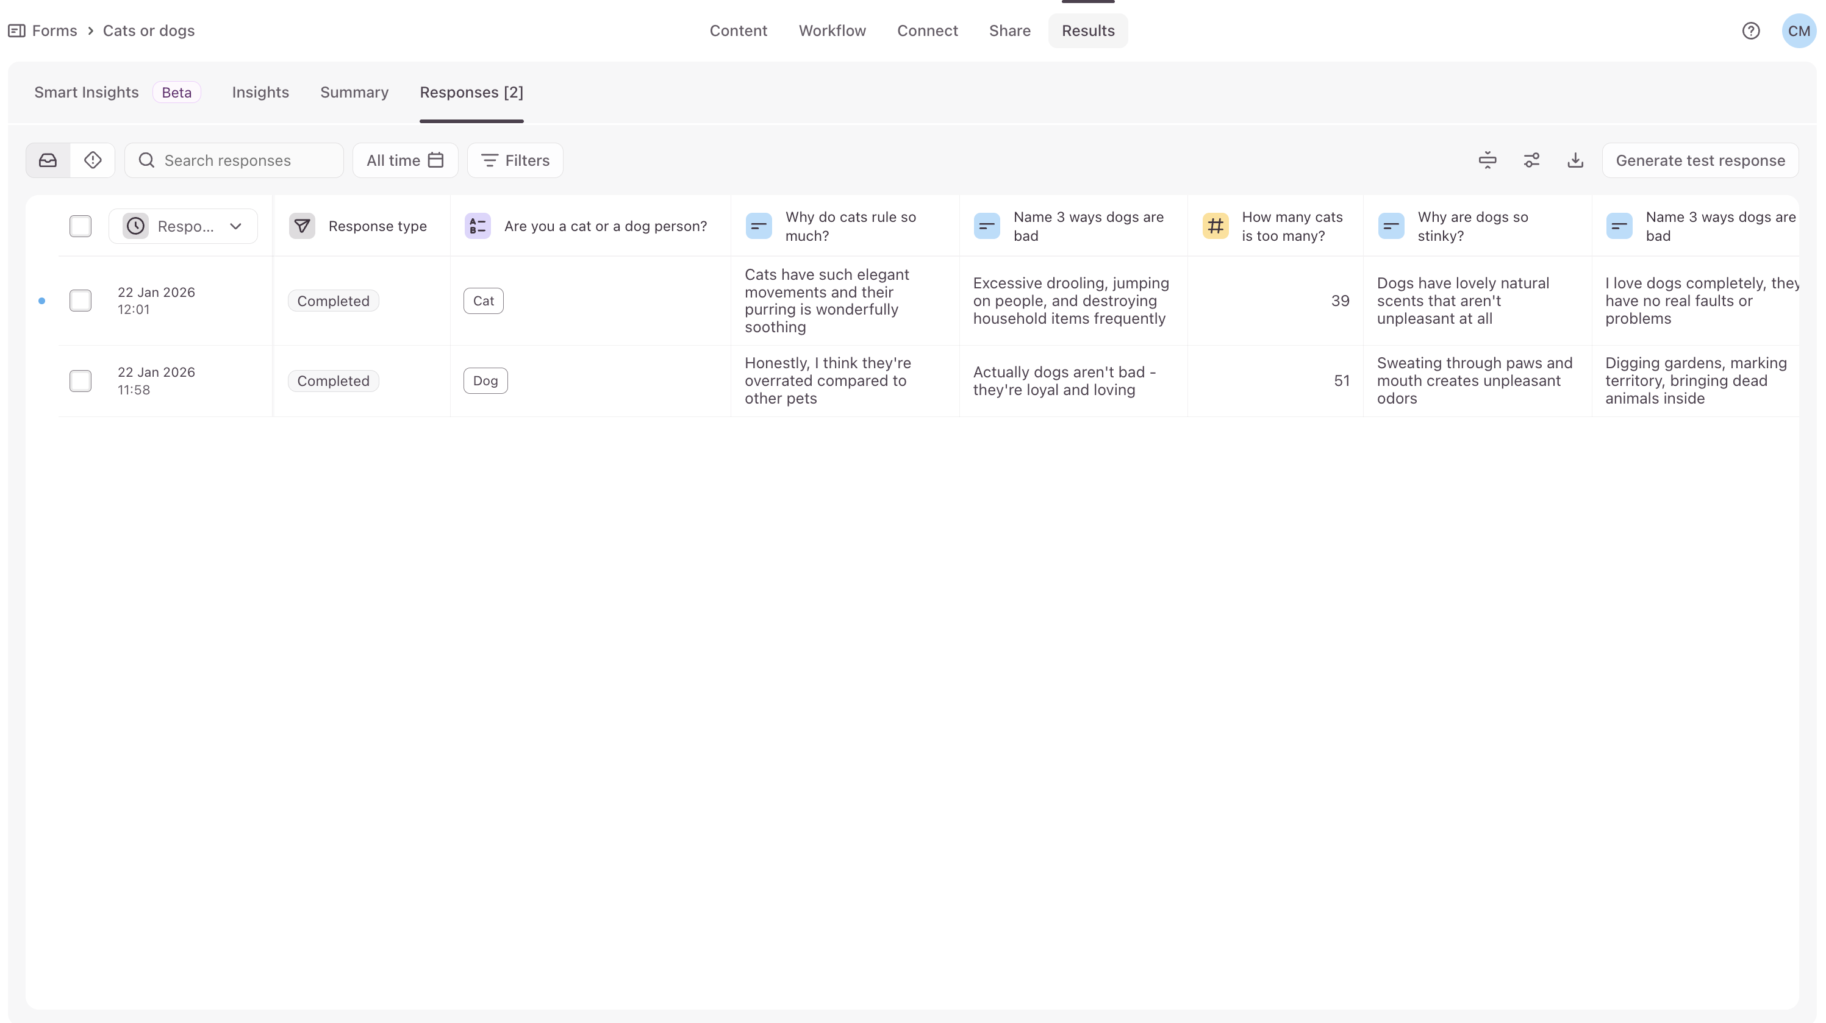1826x1023 pixels.
Task: Open the Workflow tab
Action: point(832,30)
